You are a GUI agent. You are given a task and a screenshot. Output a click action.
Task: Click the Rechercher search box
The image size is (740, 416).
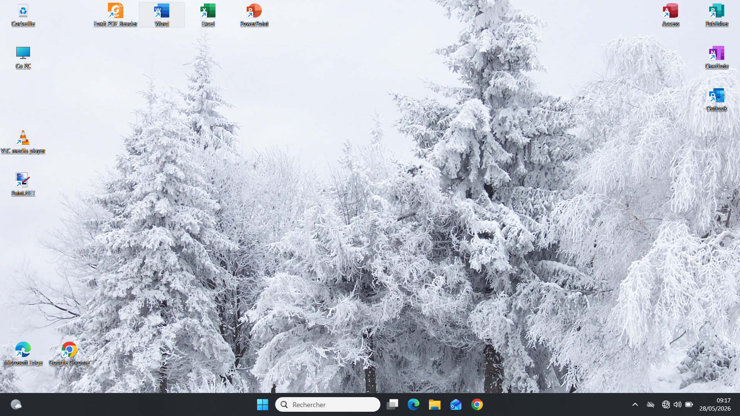[x=328, y=404]
